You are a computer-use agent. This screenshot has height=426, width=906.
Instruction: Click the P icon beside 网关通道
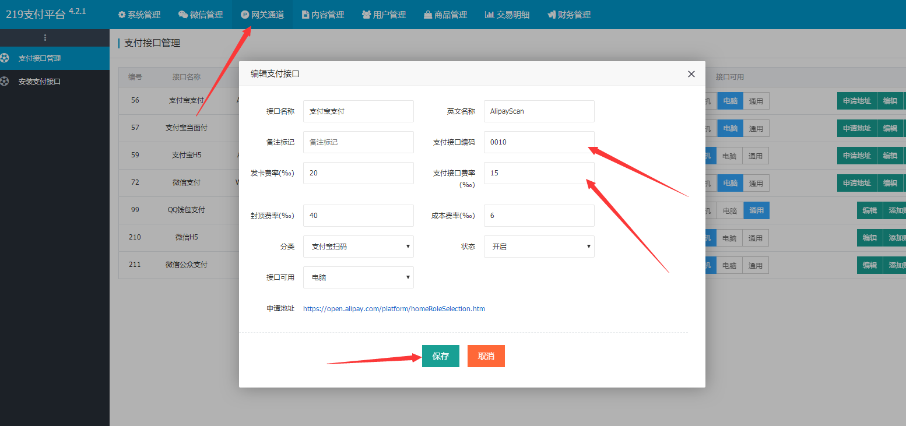click(245, 15)
